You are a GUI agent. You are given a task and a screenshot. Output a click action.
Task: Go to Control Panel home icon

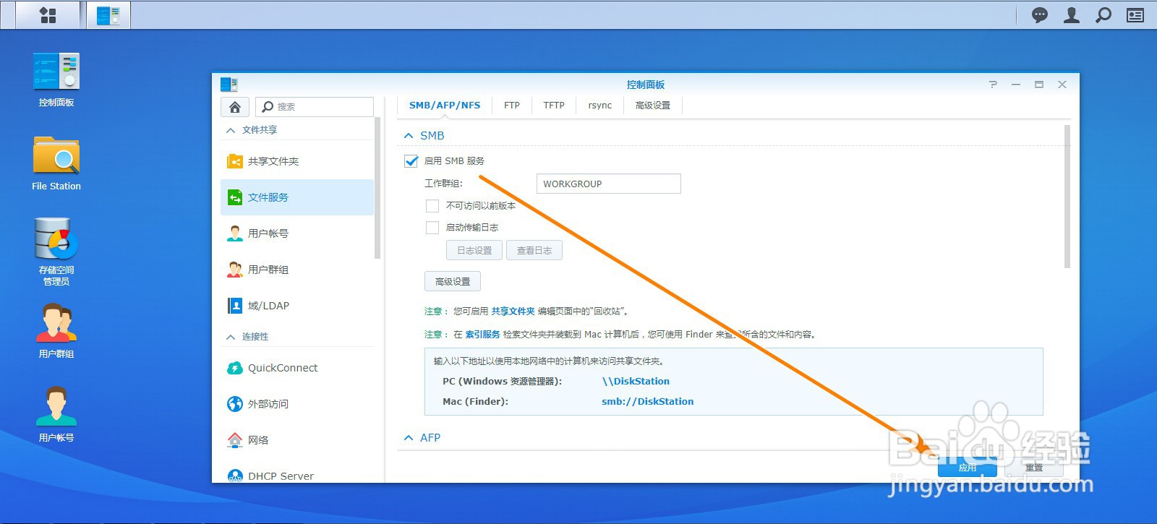235,107
